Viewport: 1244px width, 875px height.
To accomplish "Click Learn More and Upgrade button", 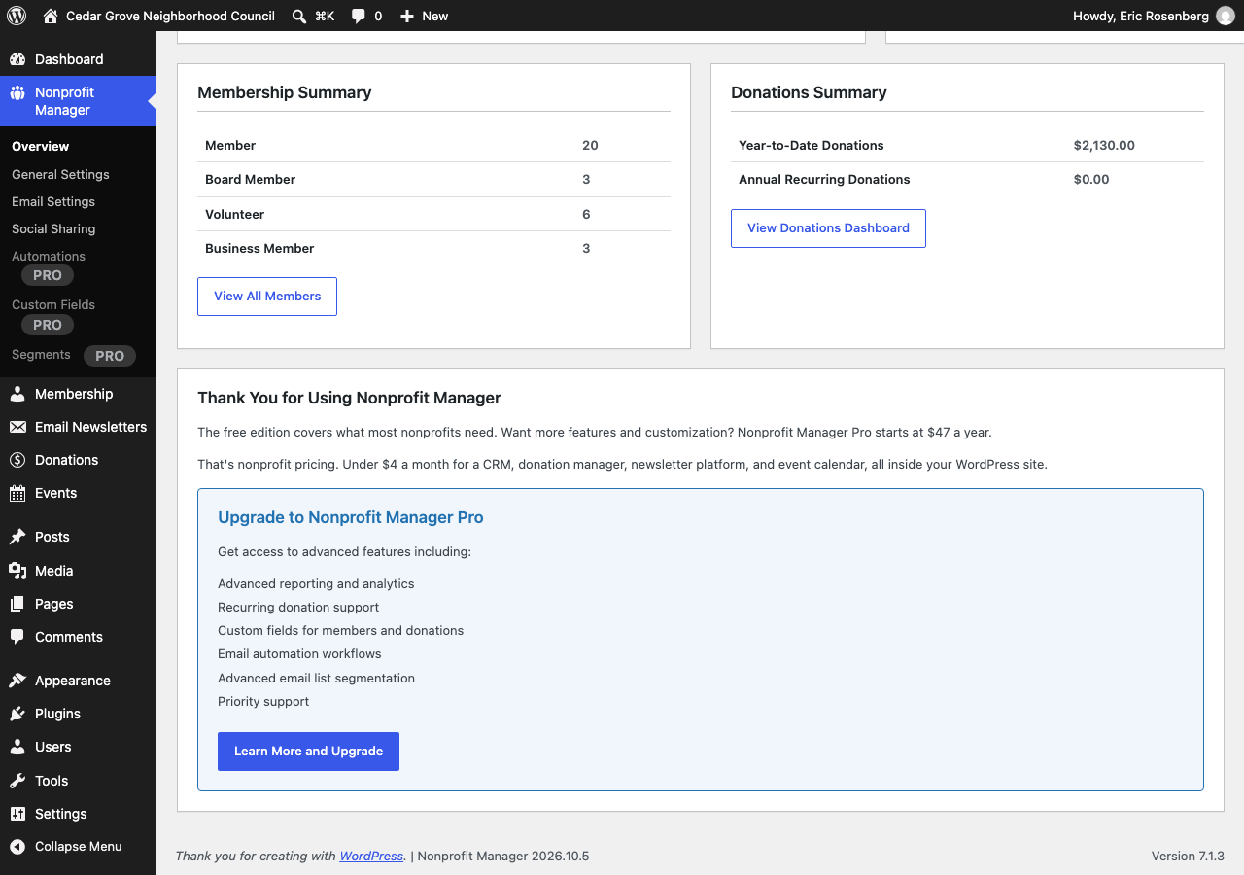I will click(x=308, y=752).
